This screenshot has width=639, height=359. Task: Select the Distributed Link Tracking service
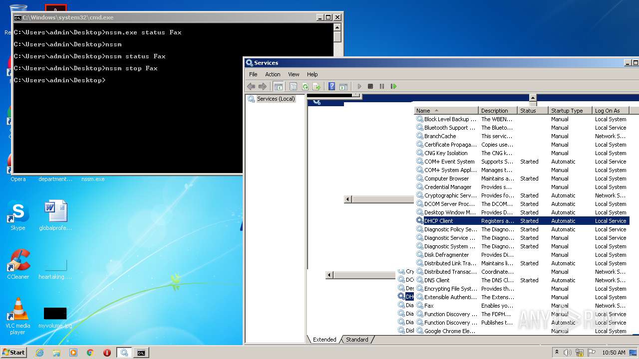522,263
